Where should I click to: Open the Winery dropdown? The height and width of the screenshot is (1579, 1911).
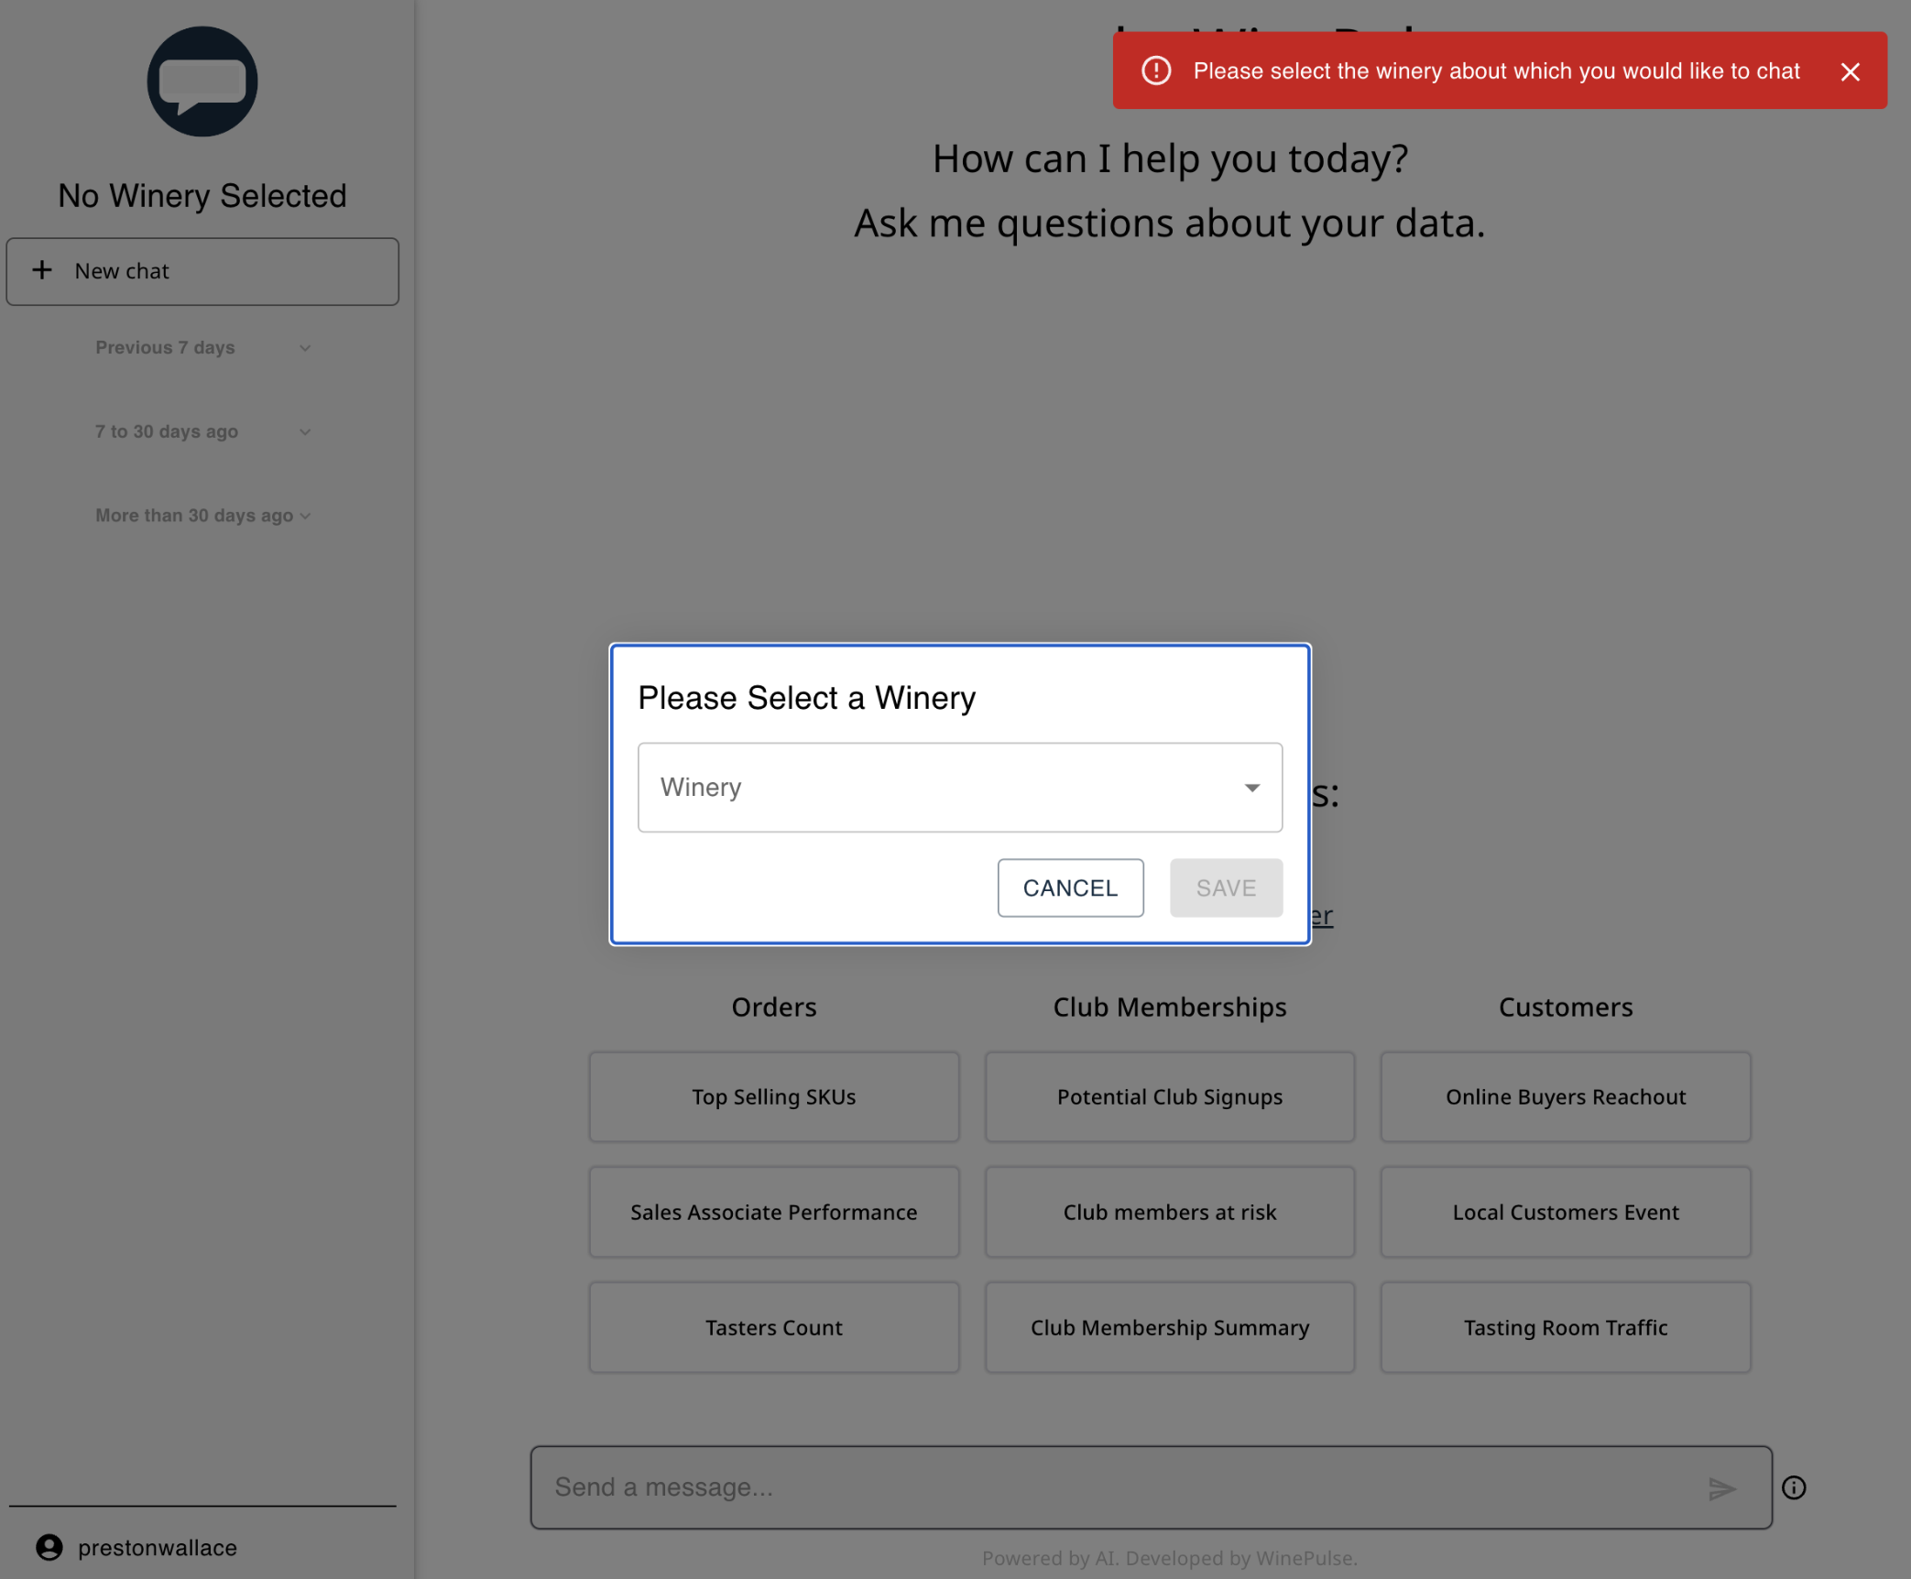click(x=959, y=788)
